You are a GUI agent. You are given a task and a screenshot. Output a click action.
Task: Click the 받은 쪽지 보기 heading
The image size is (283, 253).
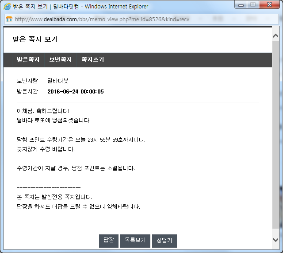pyautogui.click(x=35, y=39)
